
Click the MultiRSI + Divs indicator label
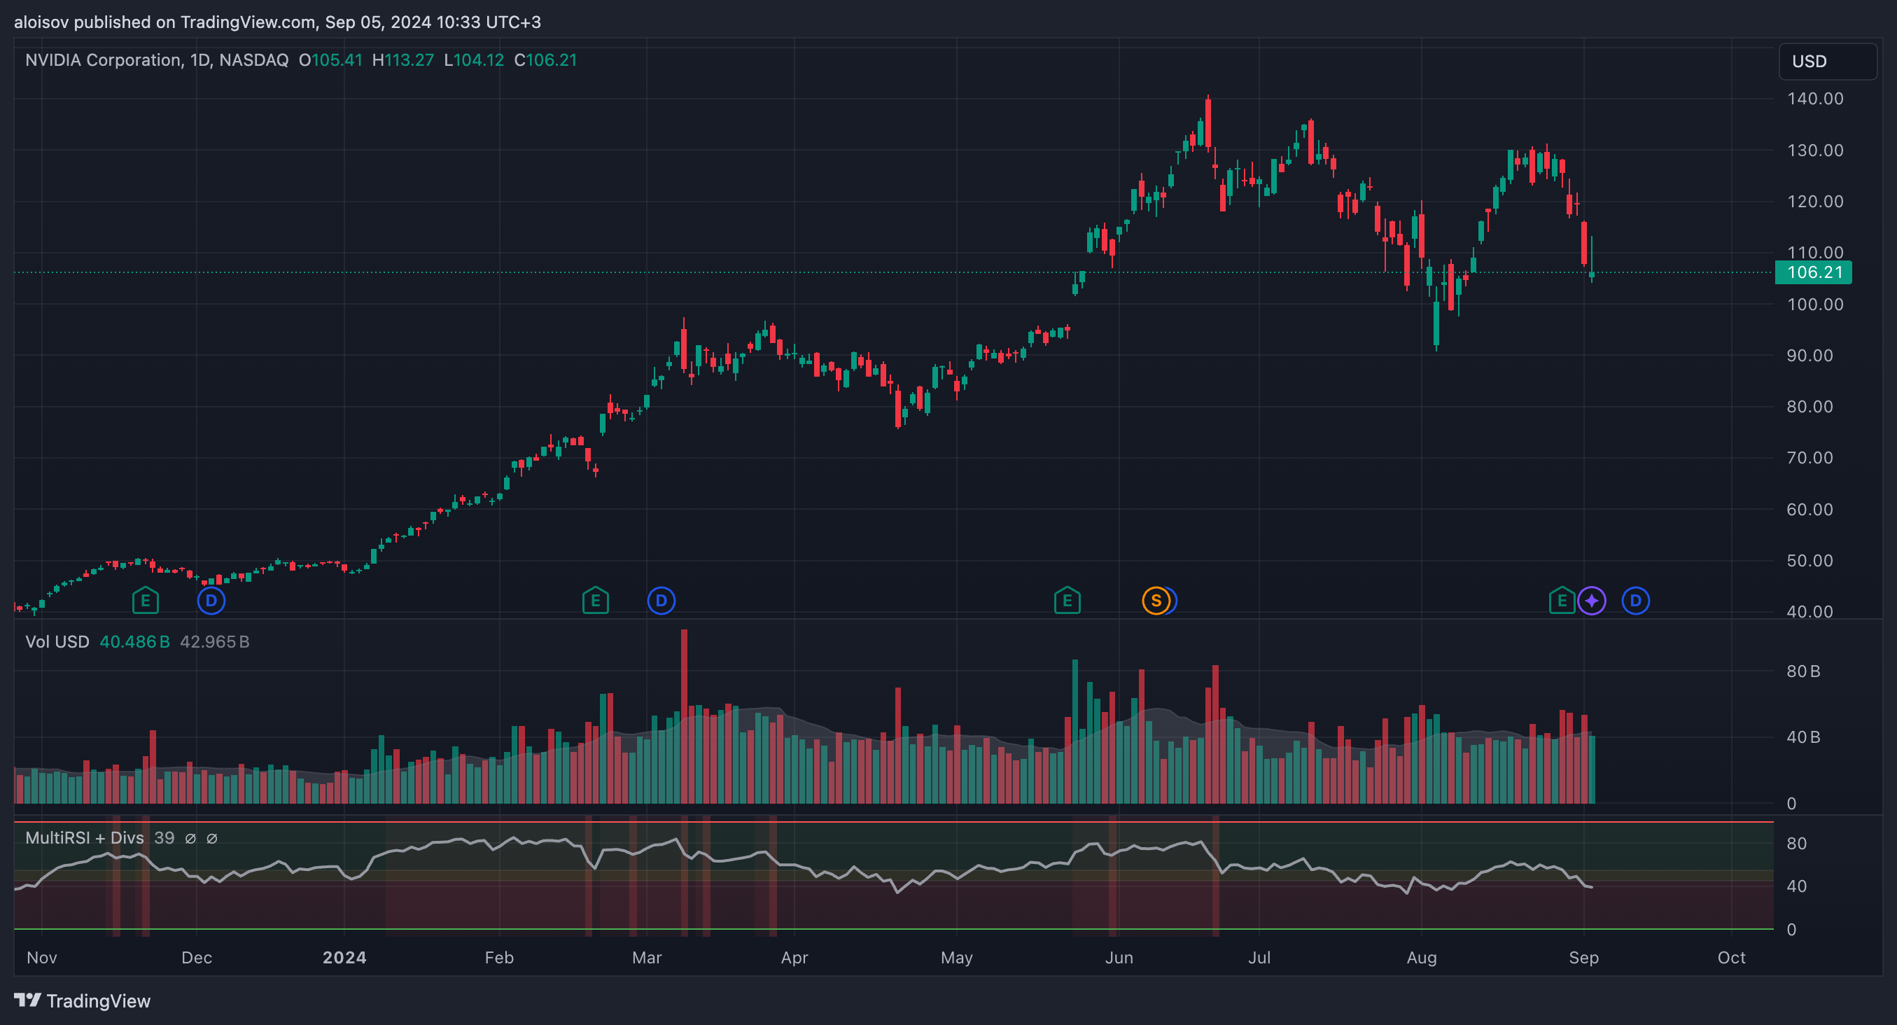pos(85,838)
